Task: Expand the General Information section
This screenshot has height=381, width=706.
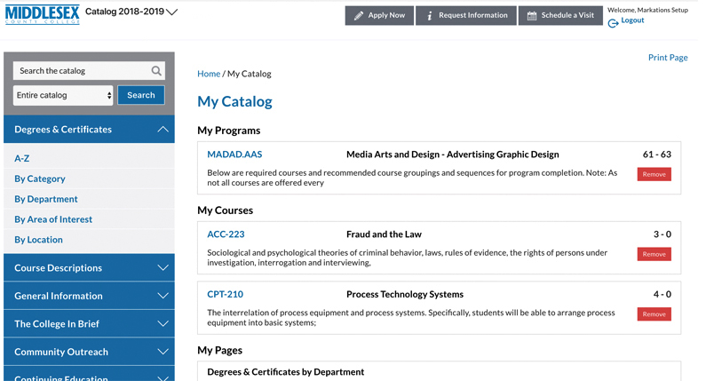Action: (89, 296)
